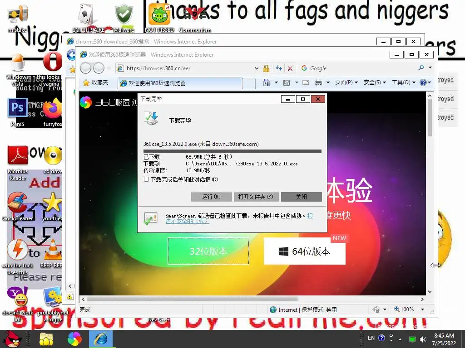Click the Internet Explorer taskbar icon
The width and height of the screenshot is (465, 348).
coord(101,339)
